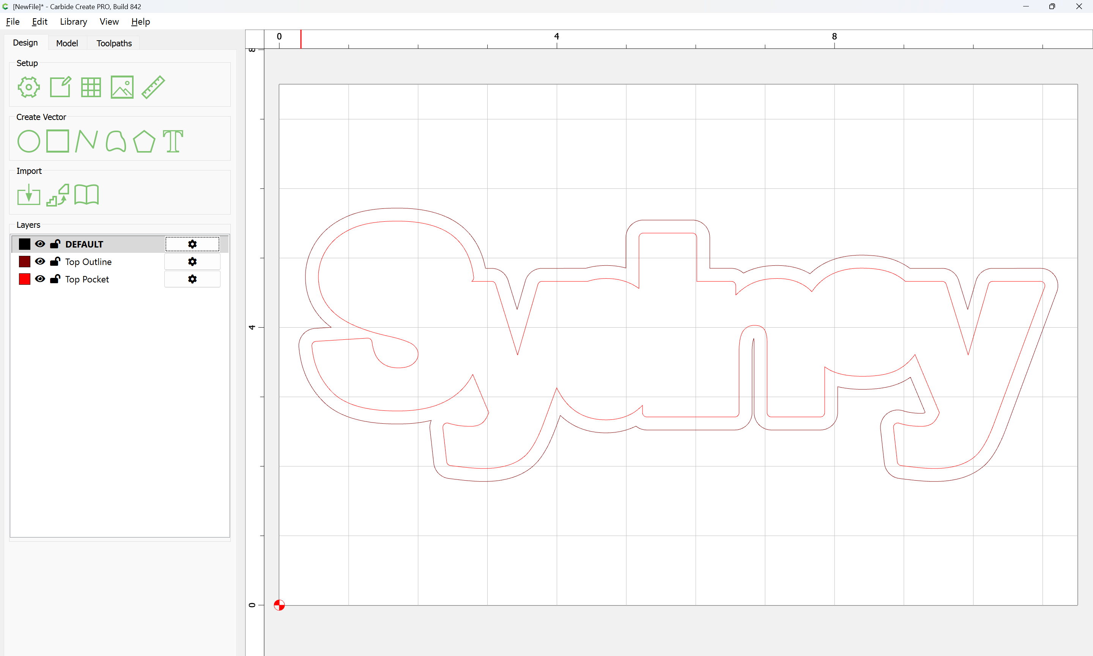Lock the Top Pocket layer

click(x=55, y=279)
